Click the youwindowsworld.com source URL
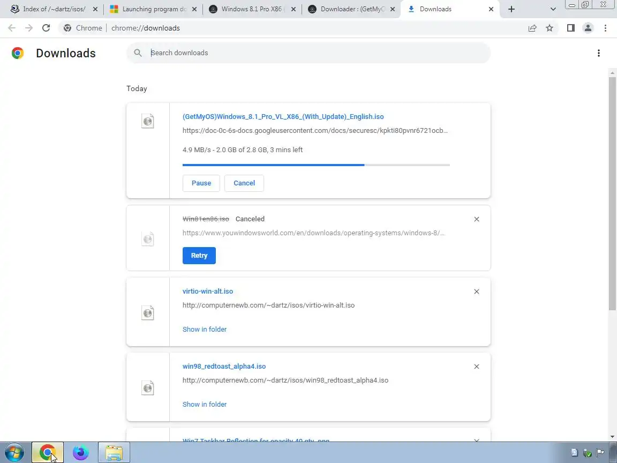Screen dimensions: 617x463 [314, 233]
